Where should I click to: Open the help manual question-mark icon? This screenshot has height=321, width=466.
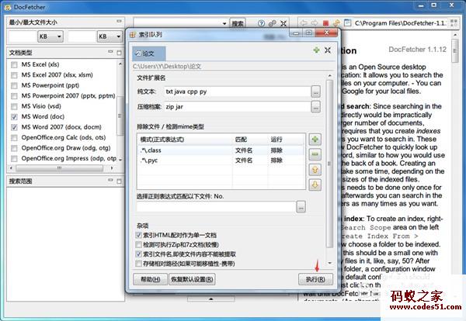[x=261, y=23]
